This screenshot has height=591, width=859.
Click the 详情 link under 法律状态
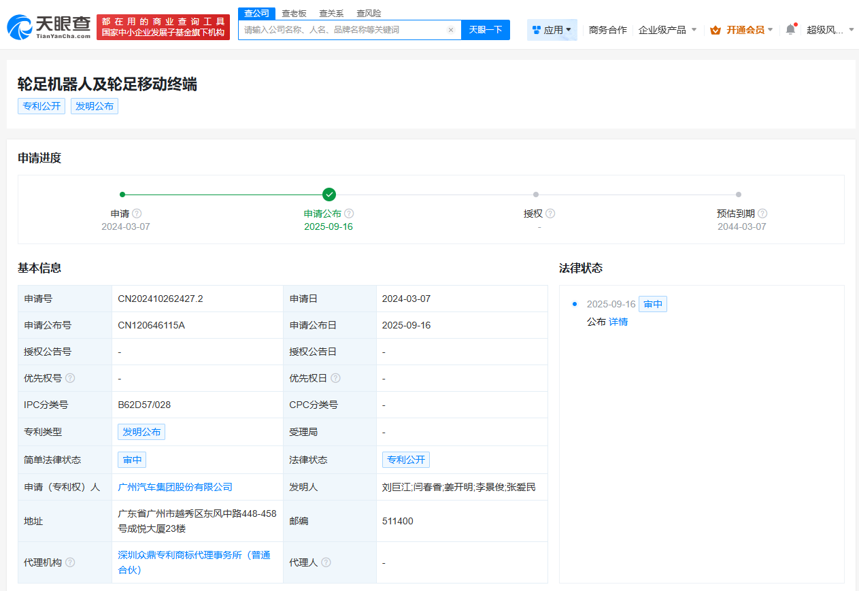pyautogui.click(x=618, y=321)
